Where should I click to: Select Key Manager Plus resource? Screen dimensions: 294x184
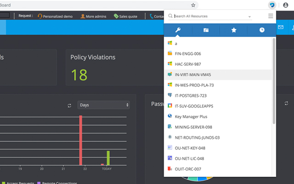click(x=218, y=116)
